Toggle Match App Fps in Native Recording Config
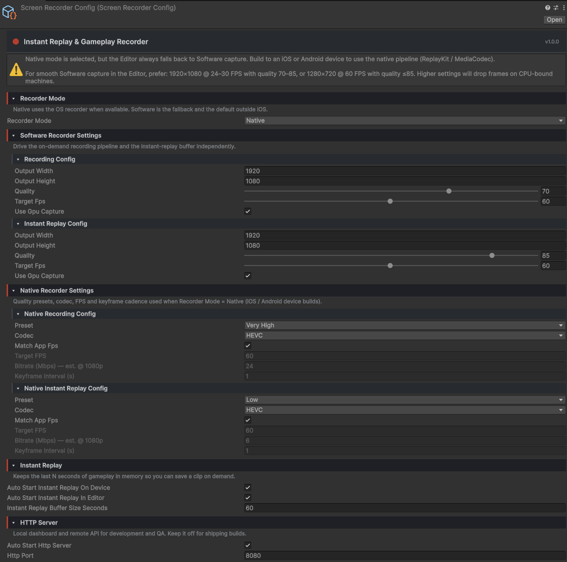 click(x=248, y=346)
